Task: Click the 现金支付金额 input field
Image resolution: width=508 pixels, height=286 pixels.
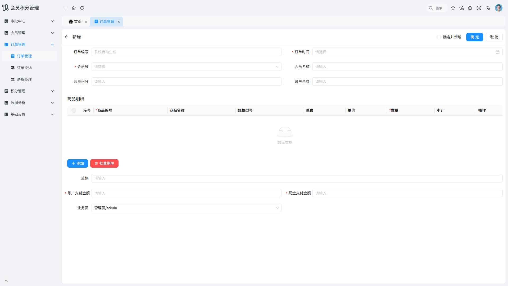Action: 407,193
